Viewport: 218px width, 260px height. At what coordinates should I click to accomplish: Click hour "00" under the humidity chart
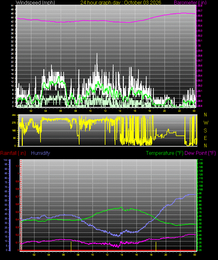pyautogui.click(x=195, y=255)
